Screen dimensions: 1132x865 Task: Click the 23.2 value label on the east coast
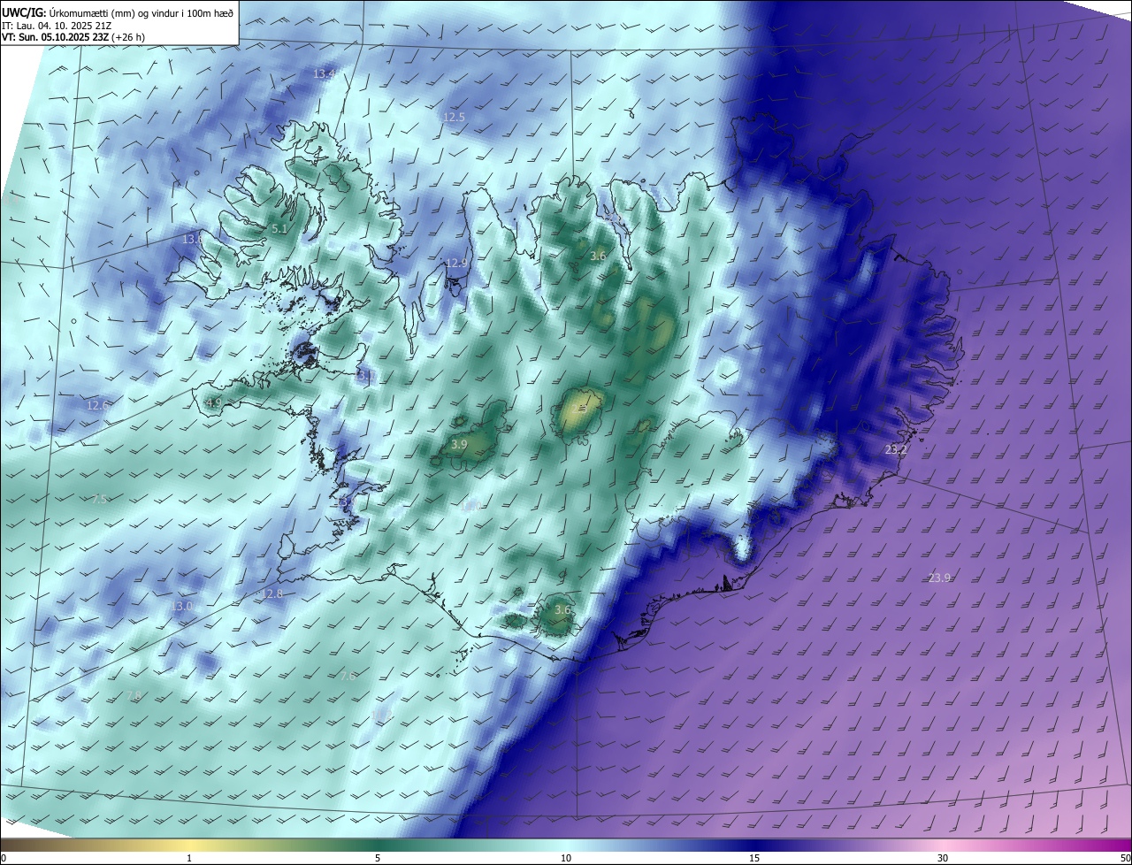pos(896,450)
